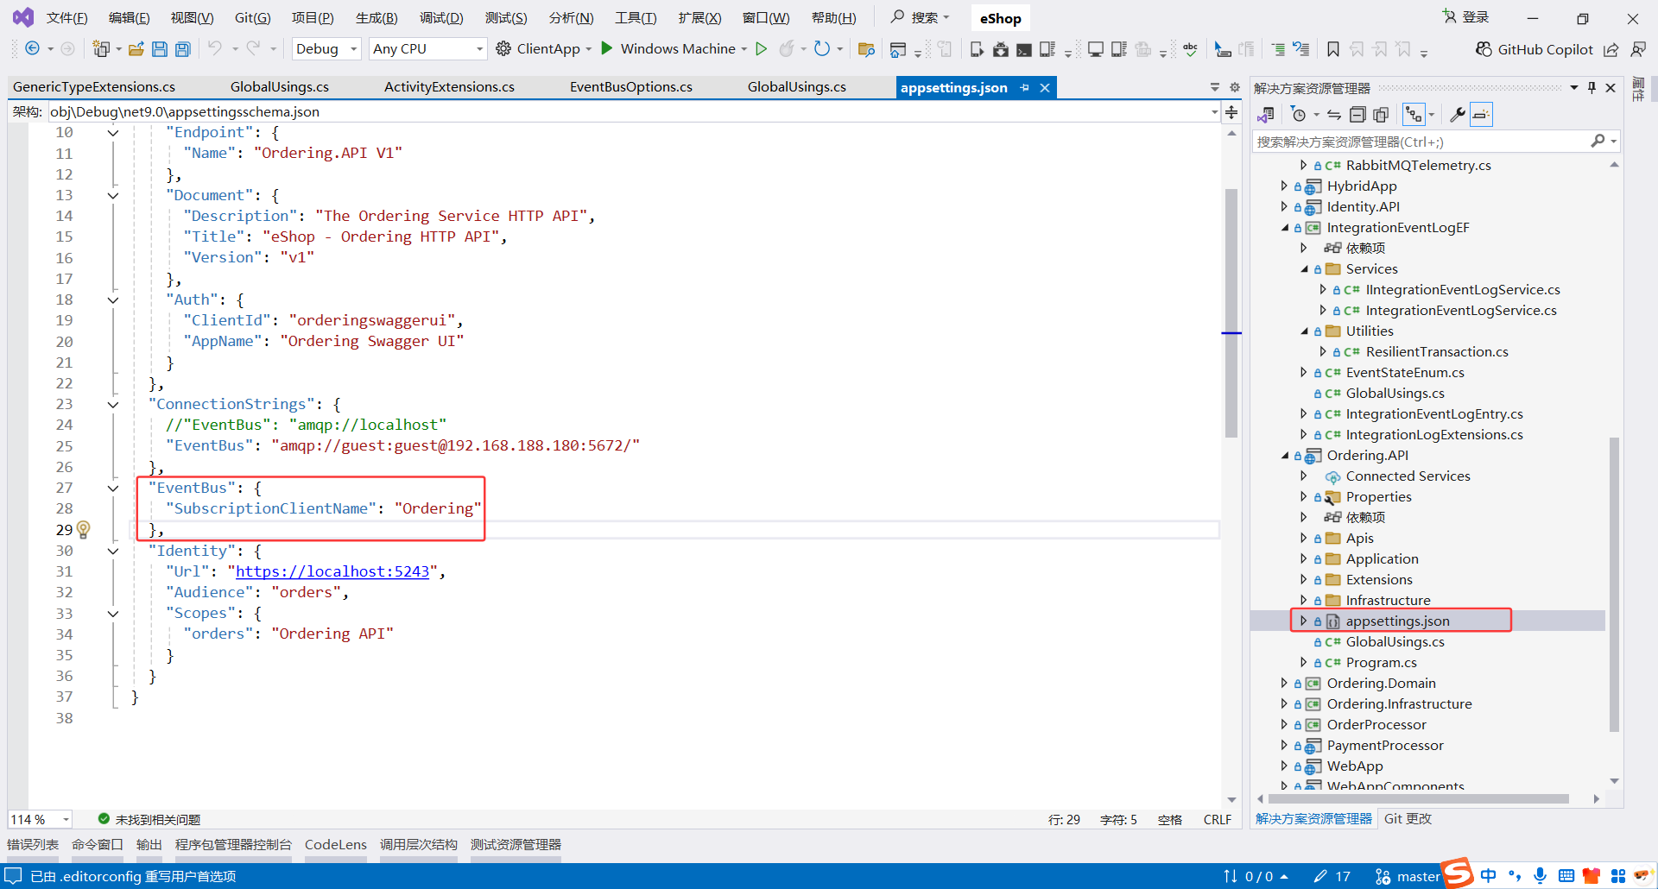The height and width of the screenshot is (889, 1658).
Task: Open the 调试(D) menu
Action: 441,18
